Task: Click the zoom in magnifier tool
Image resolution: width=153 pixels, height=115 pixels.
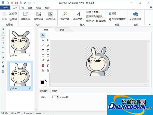Action: 43,70
